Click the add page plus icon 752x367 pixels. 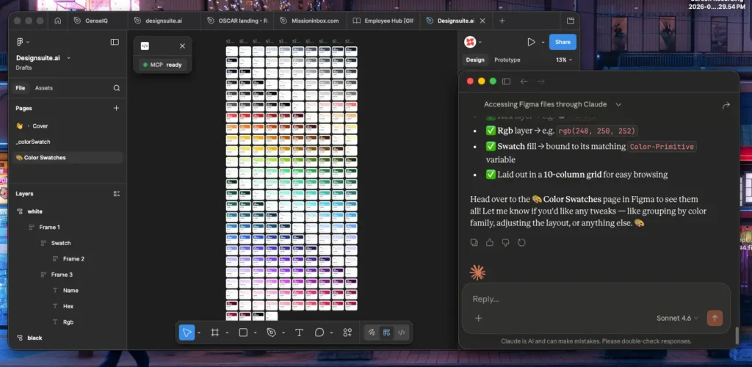(116, 108)
